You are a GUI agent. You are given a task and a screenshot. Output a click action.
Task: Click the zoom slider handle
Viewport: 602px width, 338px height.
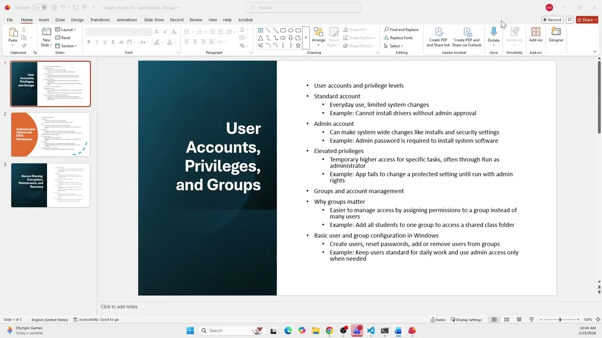560,320
